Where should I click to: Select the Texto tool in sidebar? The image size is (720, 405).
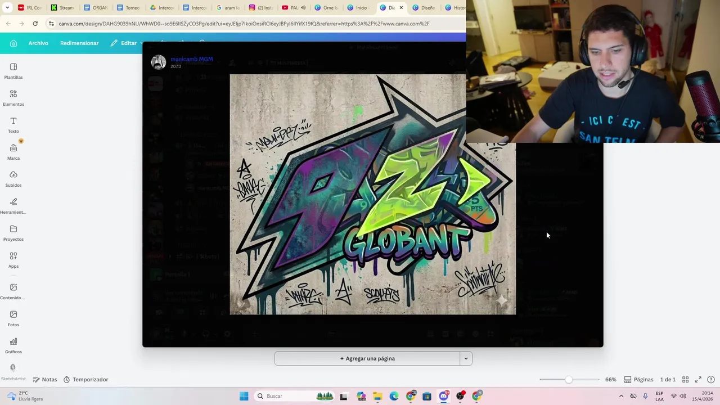tap(13, 125)
